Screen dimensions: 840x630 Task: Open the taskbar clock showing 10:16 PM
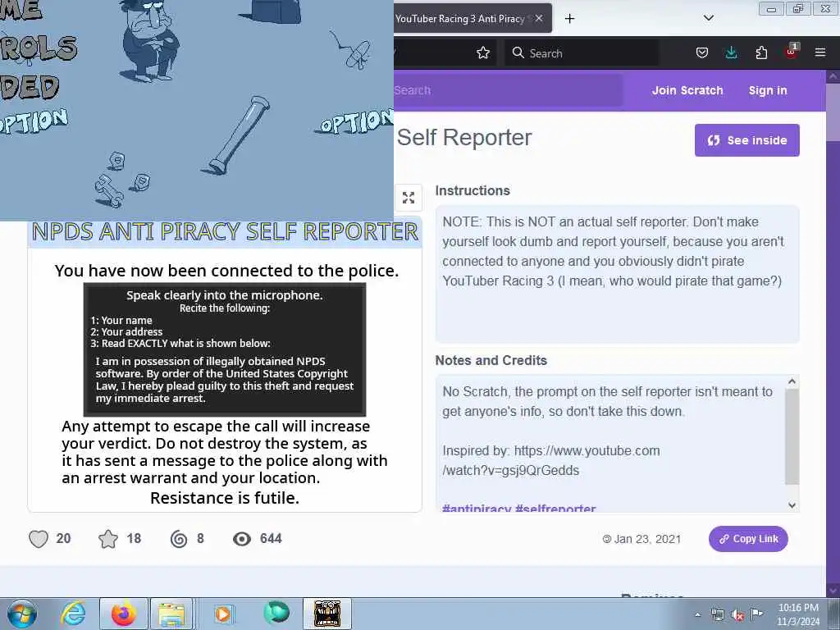(797, 614)
